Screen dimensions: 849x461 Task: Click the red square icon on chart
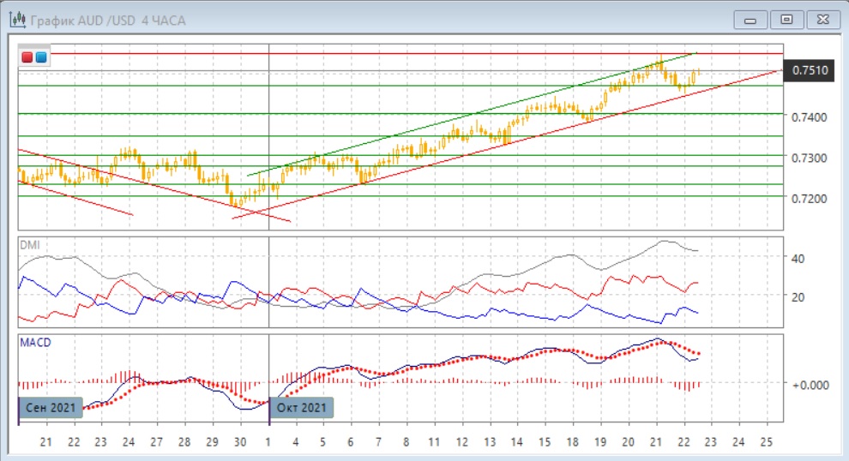(27, 57)
